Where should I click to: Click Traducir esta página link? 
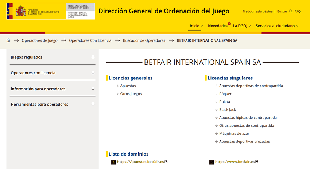[257, 11]
